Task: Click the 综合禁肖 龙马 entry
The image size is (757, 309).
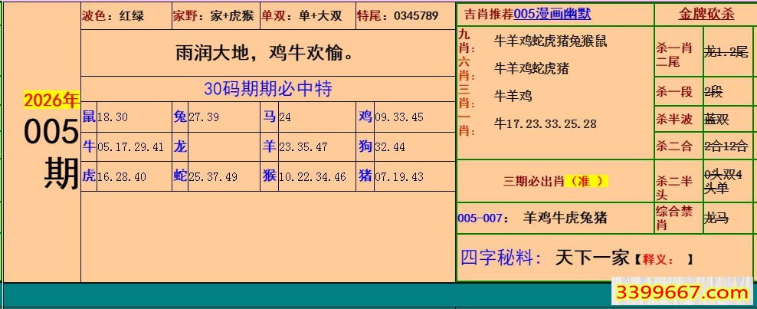Action: tap(703, 218)
